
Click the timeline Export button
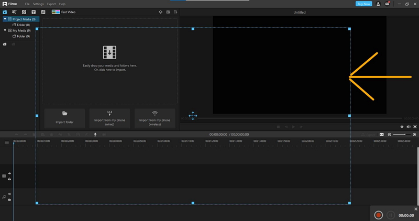click(368, 135)
